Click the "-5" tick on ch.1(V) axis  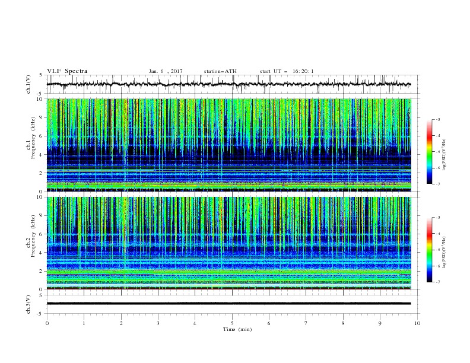click(40, 94)
